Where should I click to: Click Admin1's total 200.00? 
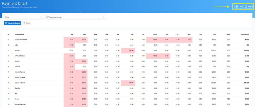[214, 50]
